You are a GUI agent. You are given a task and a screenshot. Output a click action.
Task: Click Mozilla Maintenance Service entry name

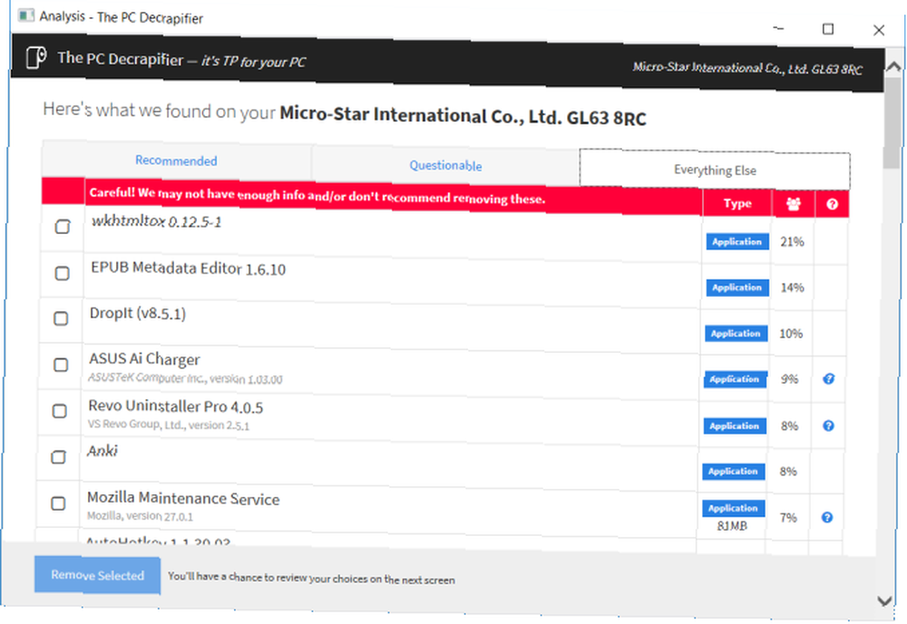pyautogui.click(x=183, y=499)
